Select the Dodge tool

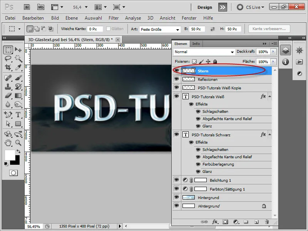18,104
